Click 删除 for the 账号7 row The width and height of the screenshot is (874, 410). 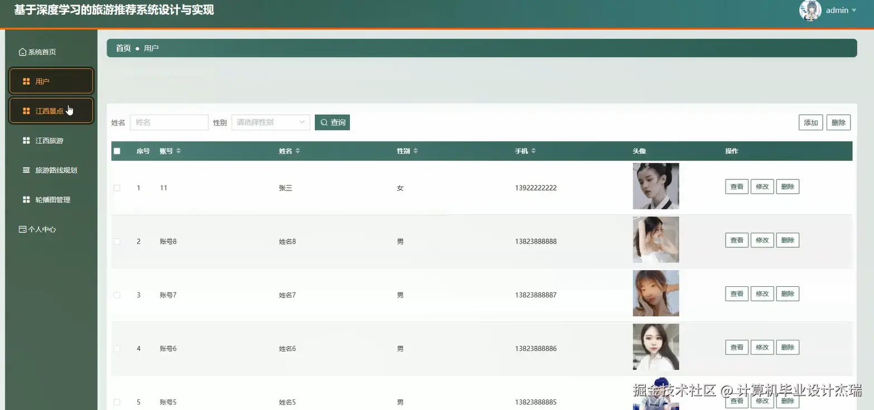point(787,294)
